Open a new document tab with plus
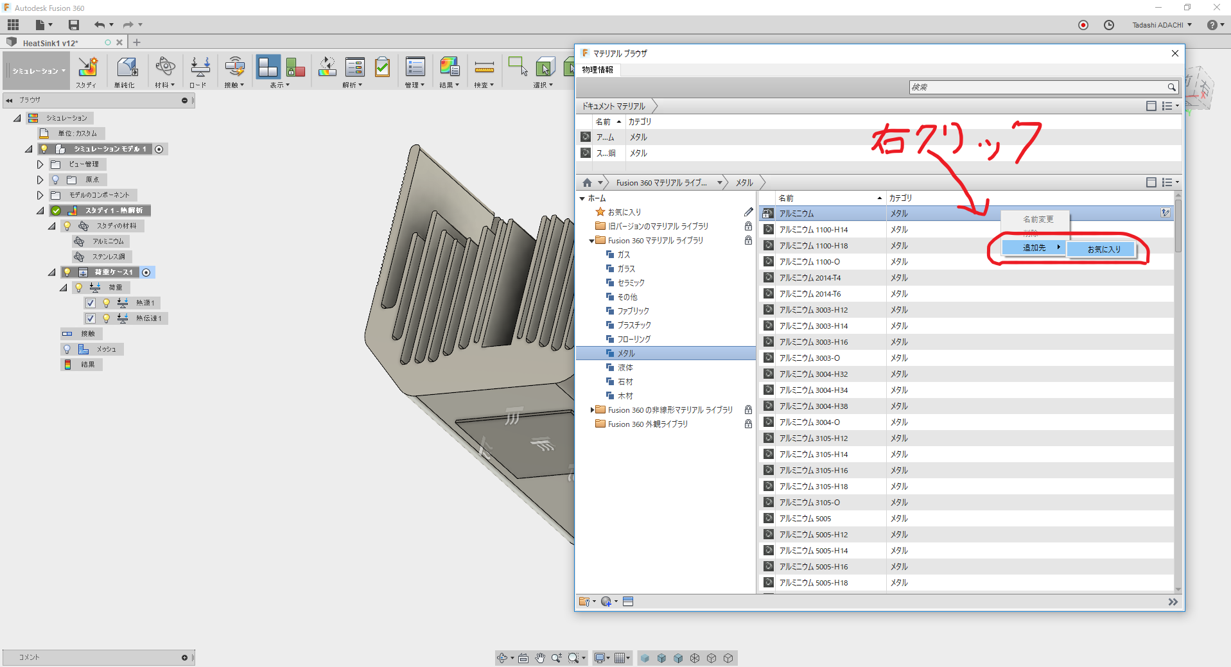 click(137, 42)
